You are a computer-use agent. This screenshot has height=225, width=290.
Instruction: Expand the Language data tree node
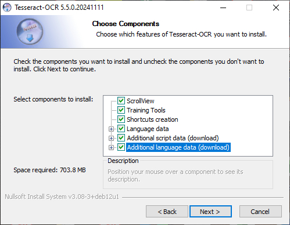111,129
